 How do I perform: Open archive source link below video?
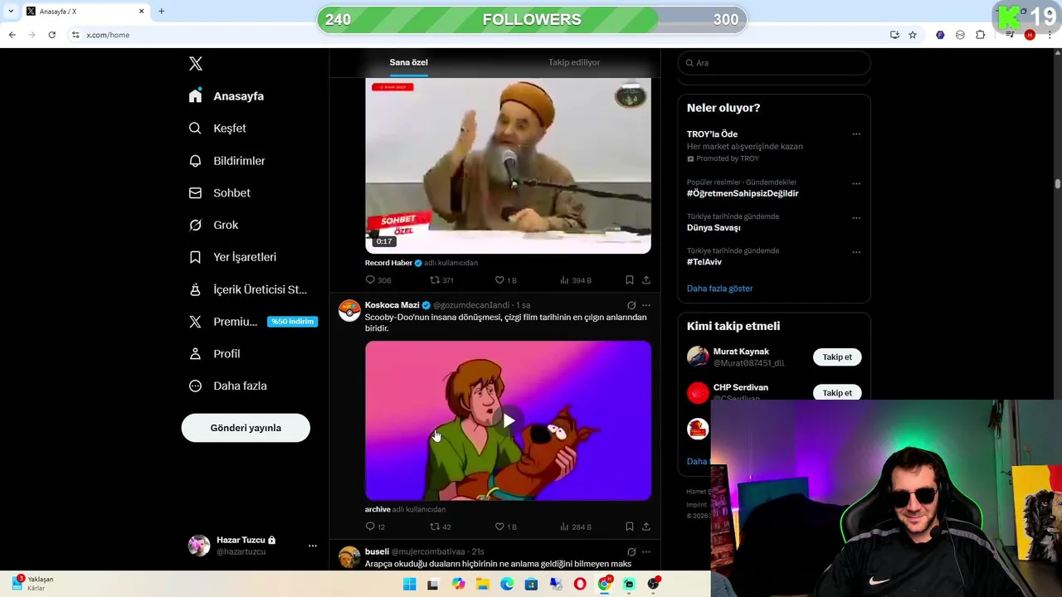coord(378,509)
